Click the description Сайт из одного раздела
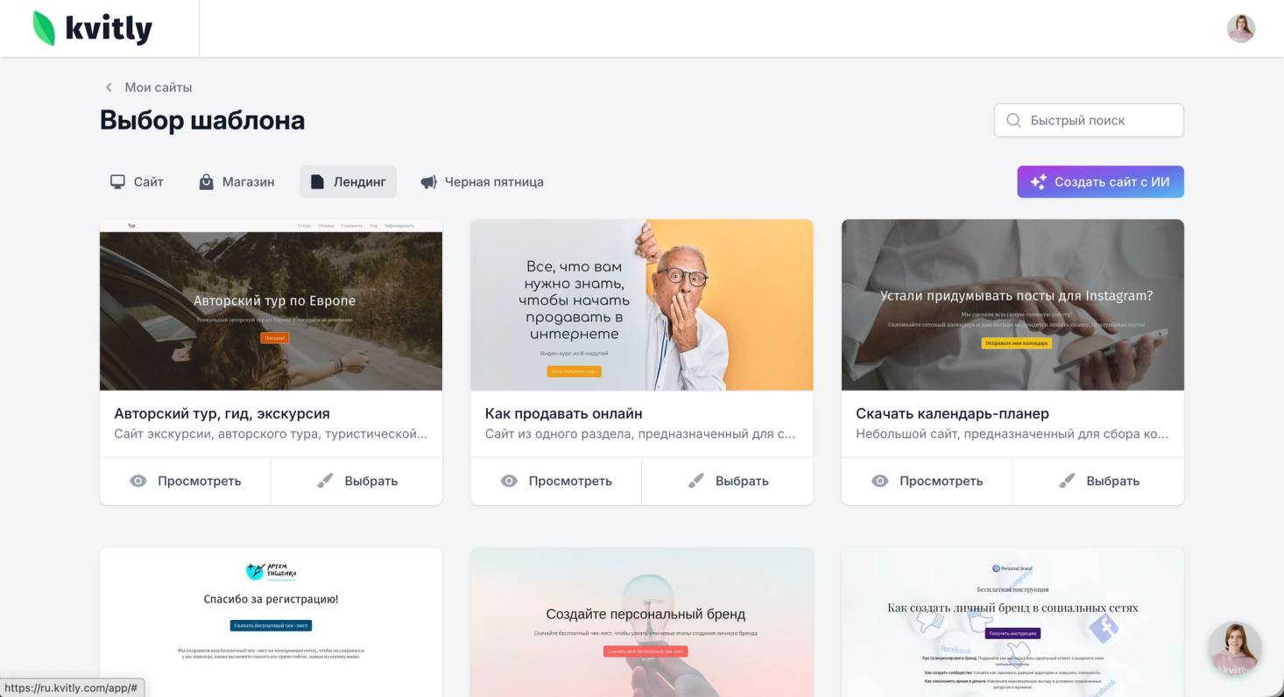Image resolution: width=1284 pixels, height=697 pixels. pyautogui.click(x=640, y=434)
